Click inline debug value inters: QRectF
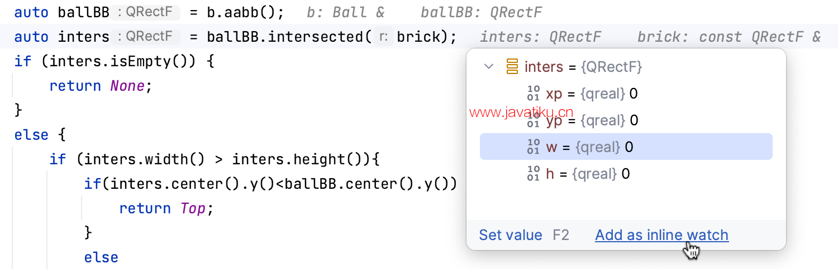This screenshot has width=838, height=269. [540, 37]
